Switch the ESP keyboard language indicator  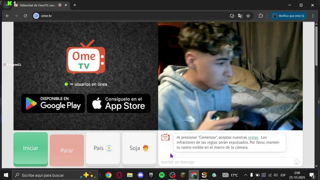(x=283, y=175)
